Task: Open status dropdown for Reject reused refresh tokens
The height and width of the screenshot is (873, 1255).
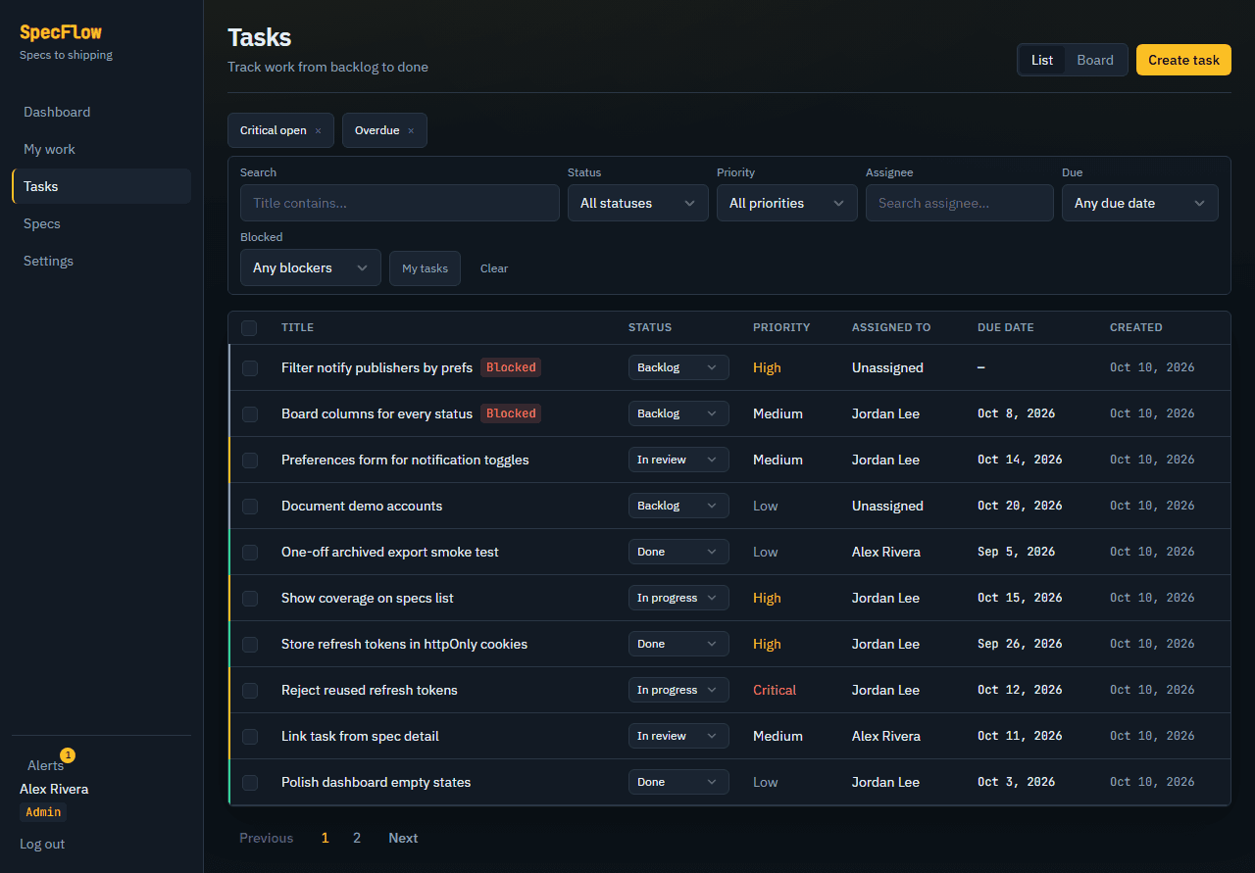Action: [x=678, y=690]
